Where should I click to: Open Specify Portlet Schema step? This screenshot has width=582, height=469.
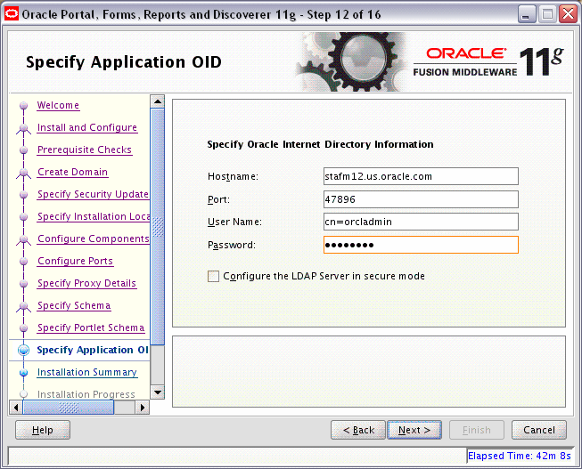[91, 327]
